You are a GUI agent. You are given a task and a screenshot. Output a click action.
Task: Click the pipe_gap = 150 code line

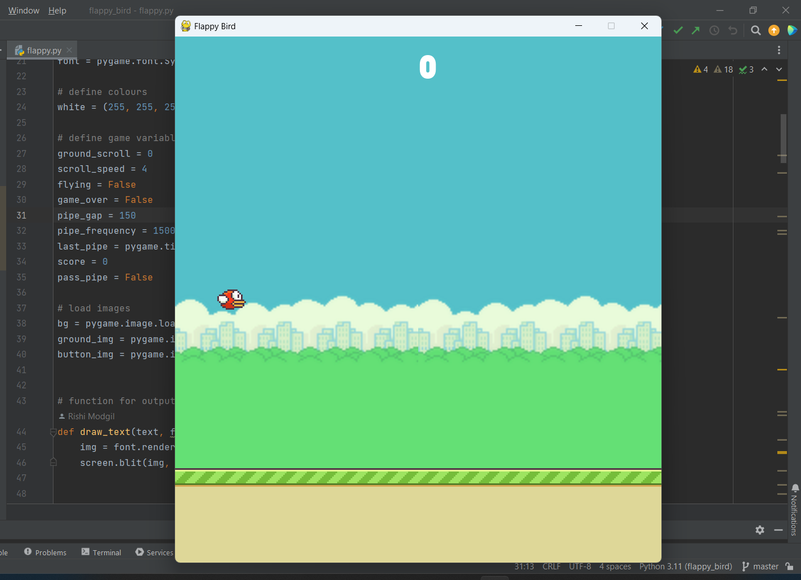pos(97,215)
